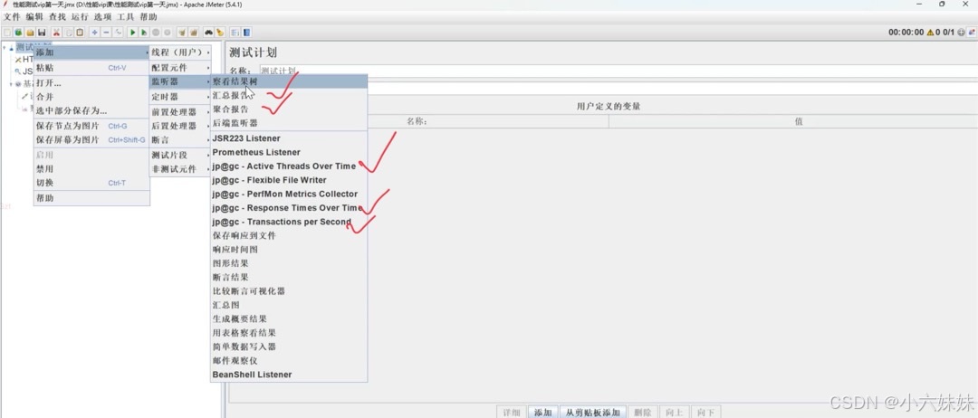Add the 后端监听器 listener
The width and height of the screenshot is (978, 418).
pos(289,123)
